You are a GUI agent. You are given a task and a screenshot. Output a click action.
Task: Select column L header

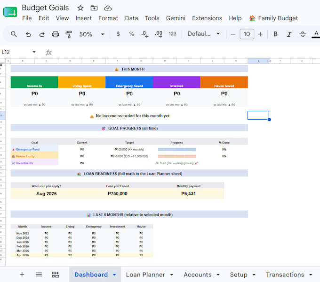coord(258,61)
